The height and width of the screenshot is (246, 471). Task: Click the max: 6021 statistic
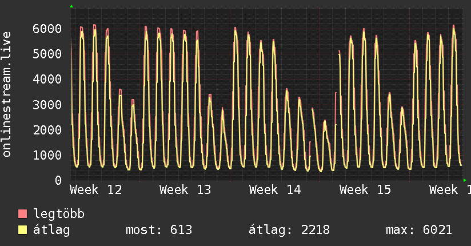(419, 230)
